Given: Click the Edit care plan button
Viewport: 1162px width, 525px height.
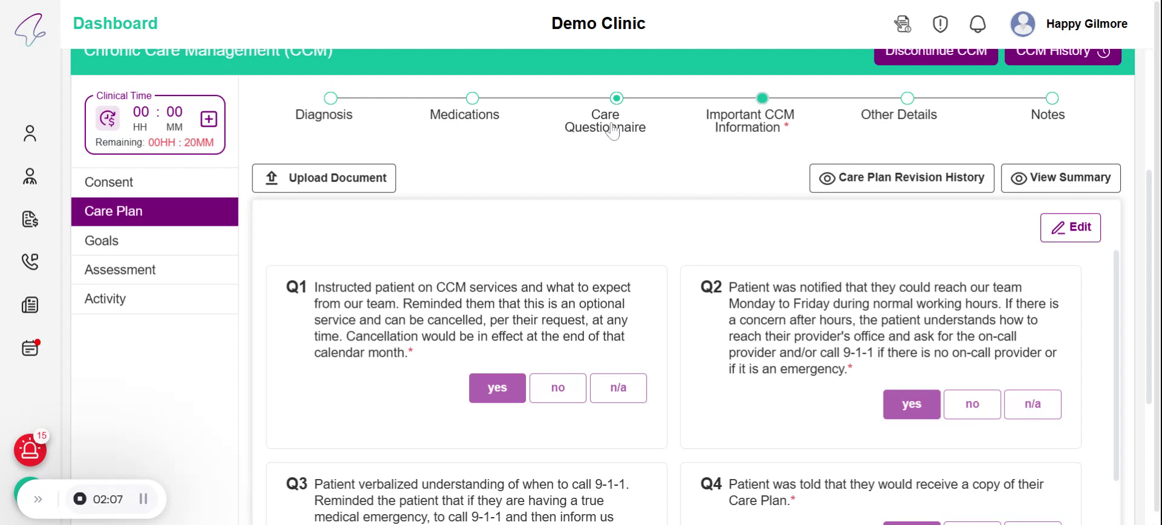Looking at the screenshot, I should [x=1070, y=227].
